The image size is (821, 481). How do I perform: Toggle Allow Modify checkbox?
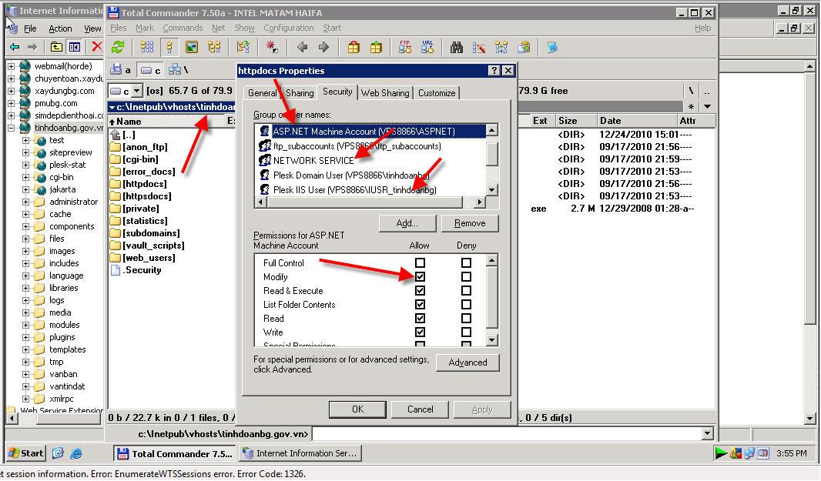[420, 276]
